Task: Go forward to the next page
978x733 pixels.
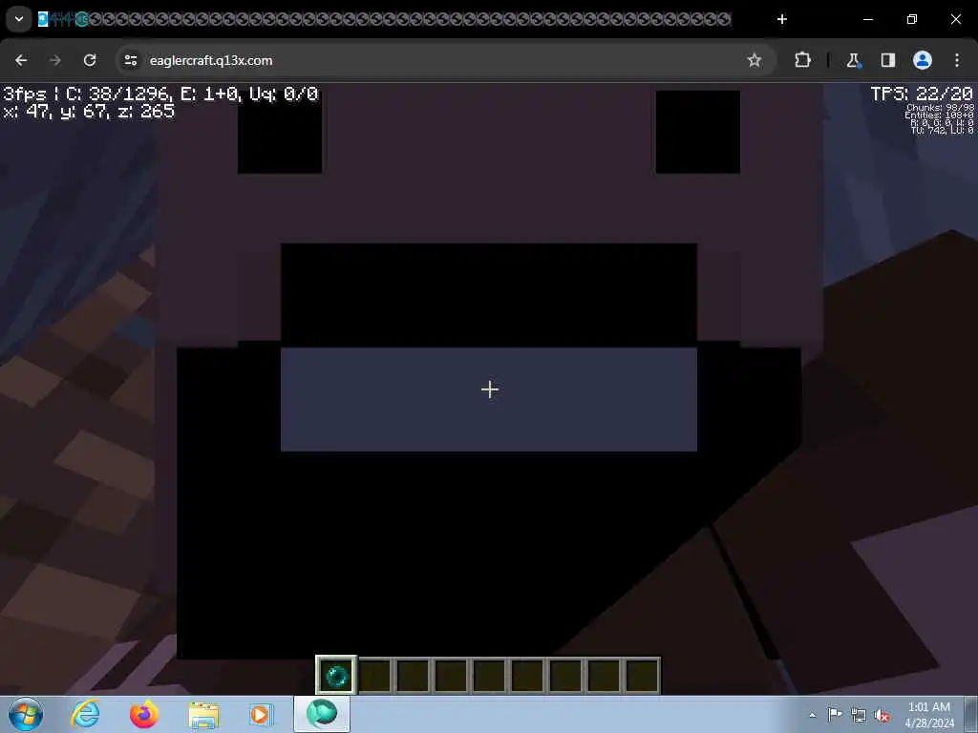Action: (55, 60)
